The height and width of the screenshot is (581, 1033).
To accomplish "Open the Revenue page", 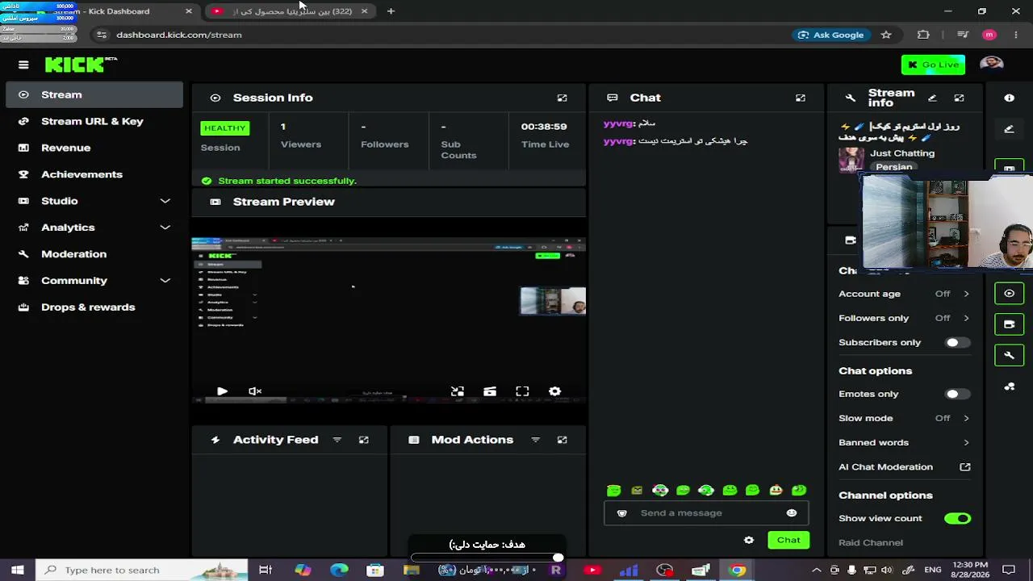I will point(95,148).
